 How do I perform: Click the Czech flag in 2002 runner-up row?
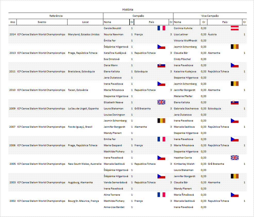235,195
